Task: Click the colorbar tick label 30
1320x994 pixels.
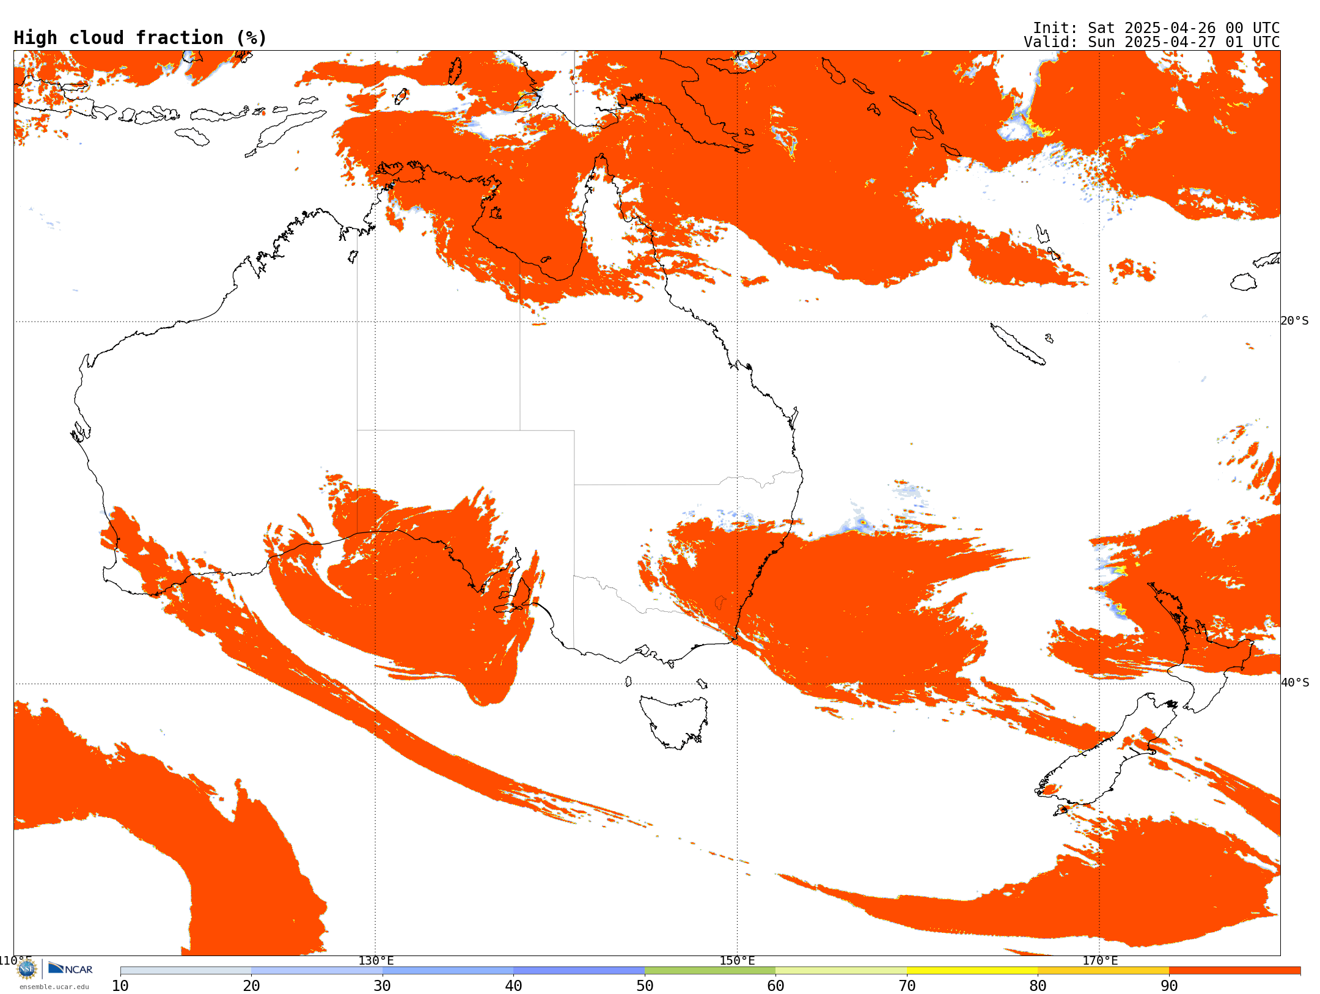Action: click(383, 986)
